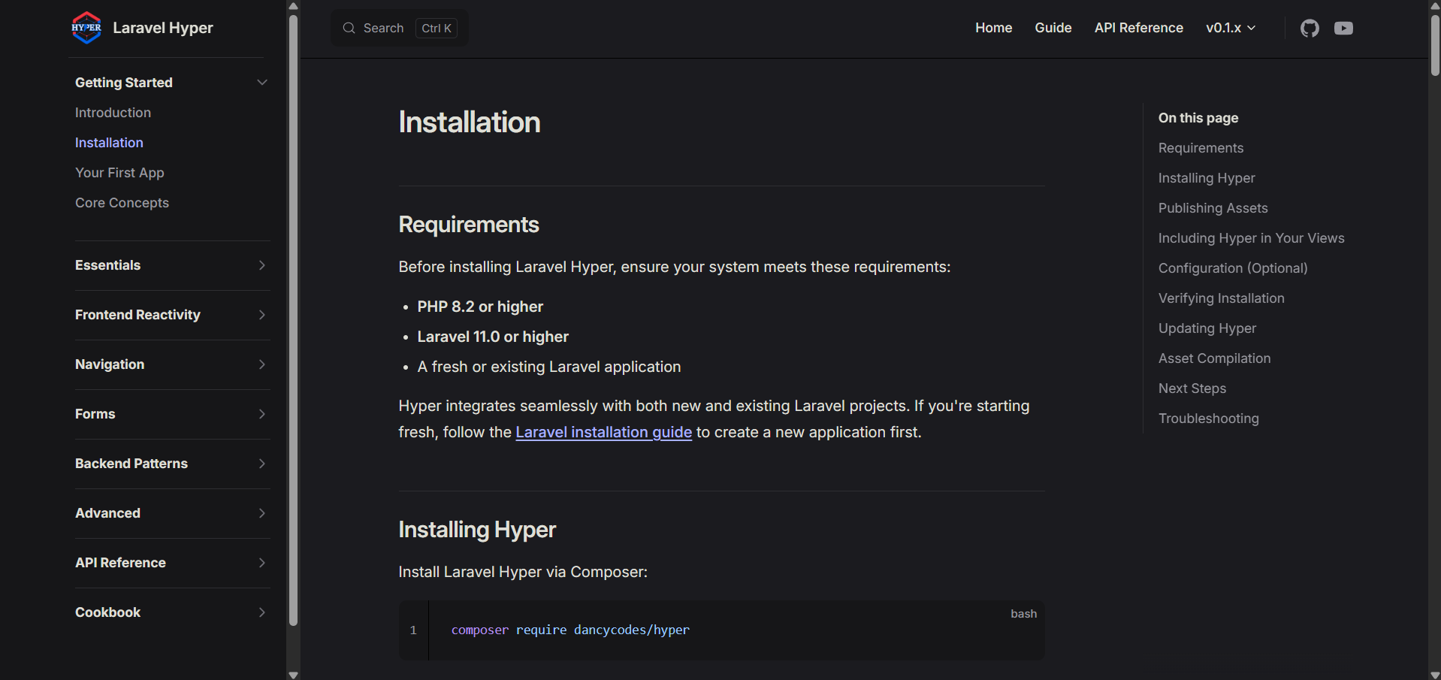Open API Reference in top navigation
Image resolution: width=1441 pixels, height=680 pixels.
pos(1138,28)
